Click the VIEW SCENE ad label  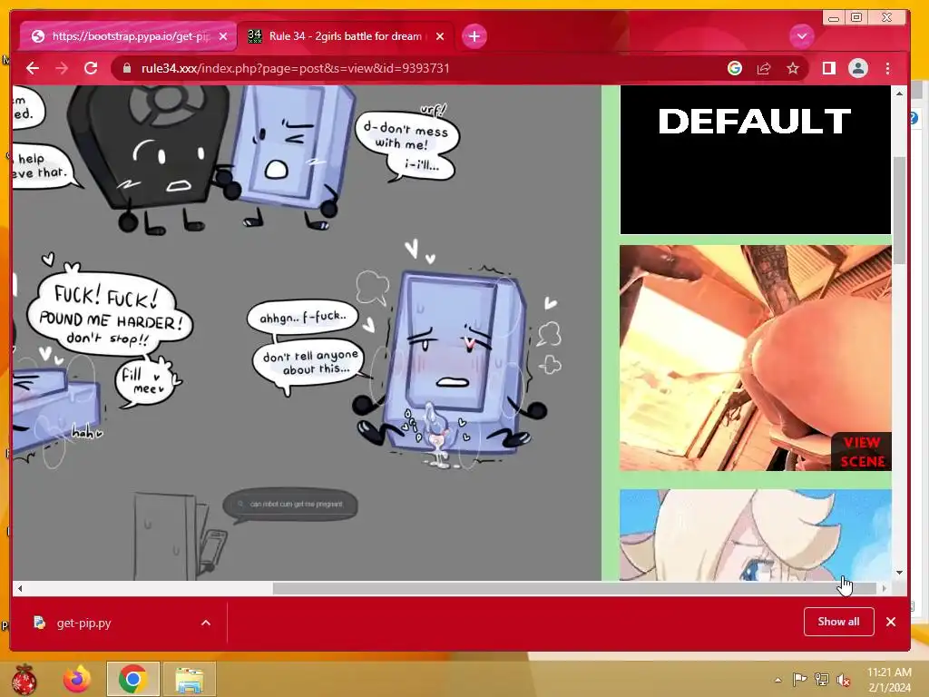click(x=862, y=452)
